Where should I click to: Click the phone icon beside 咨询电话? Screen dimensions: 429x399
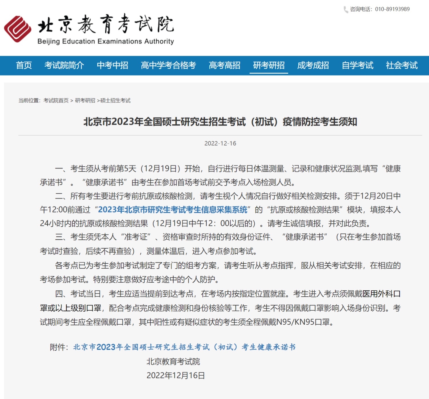click(x=346, y=9)
